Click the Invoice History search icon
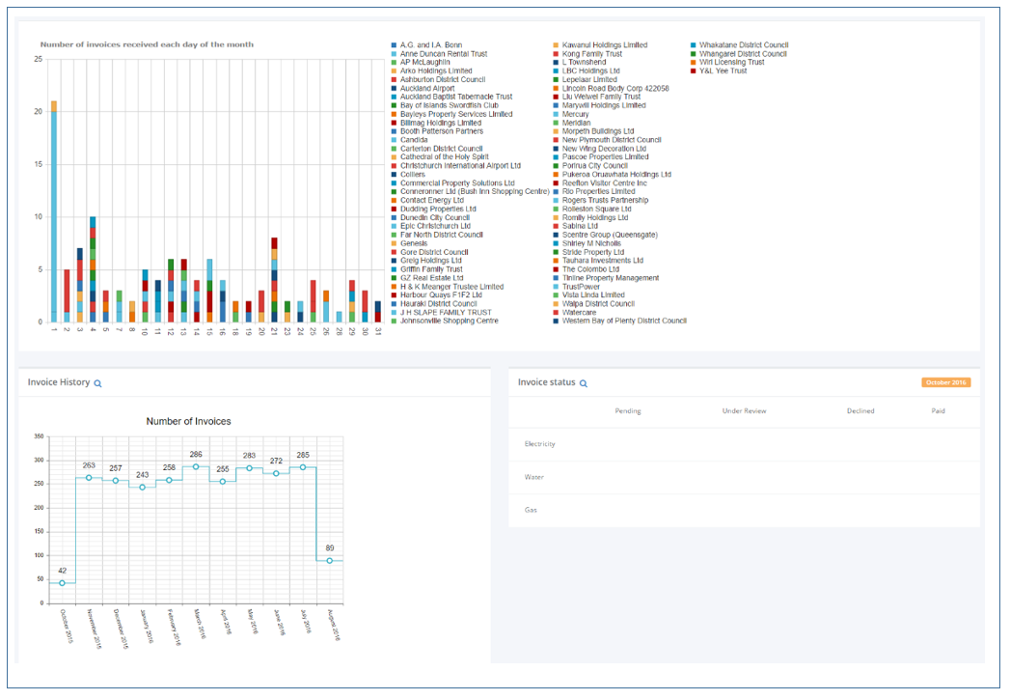 (x=96, y=382)
